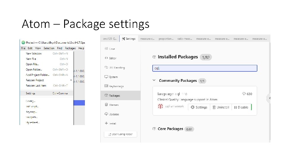Image resolution: width=285 pixels, height=160 pixels.
Task: Click the download count cloud icon
Action: tap(244, 94)
